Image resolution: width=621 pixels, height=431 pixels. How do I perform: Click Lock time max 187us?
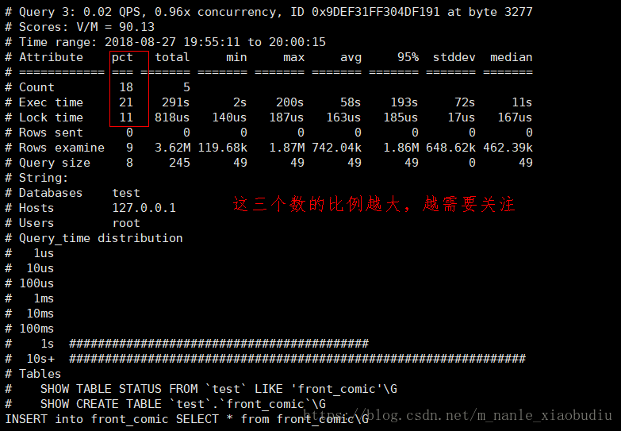click(x=286, y=117)
